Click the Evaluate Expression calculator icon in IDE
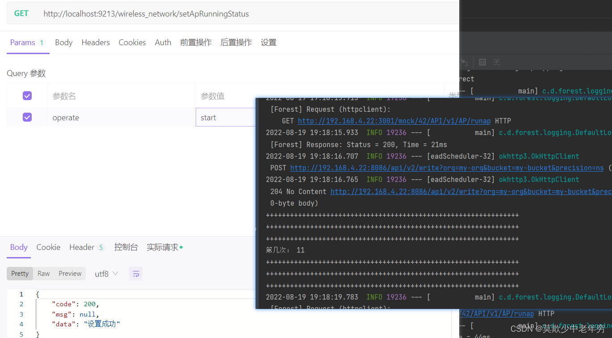The image size is (612, 338). click(x=482, y=62)
